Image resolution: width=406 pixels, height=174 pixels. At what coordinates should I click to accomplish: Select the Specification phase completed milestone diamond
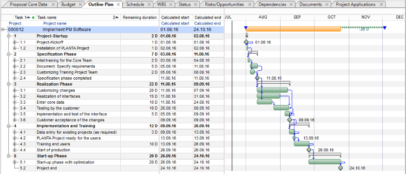[257, 78]
